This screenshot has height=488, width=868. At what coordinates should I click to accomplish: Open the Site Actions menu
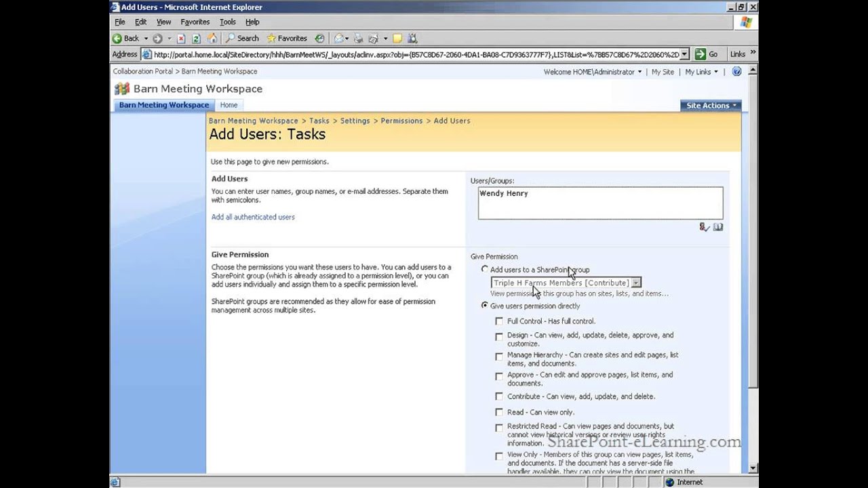[x=711, y=105]
